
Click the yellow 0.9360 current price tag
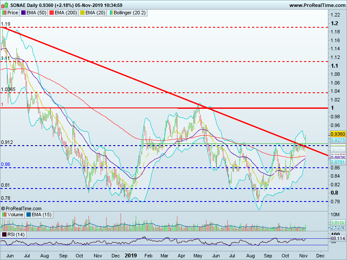[x=338, y=134]
